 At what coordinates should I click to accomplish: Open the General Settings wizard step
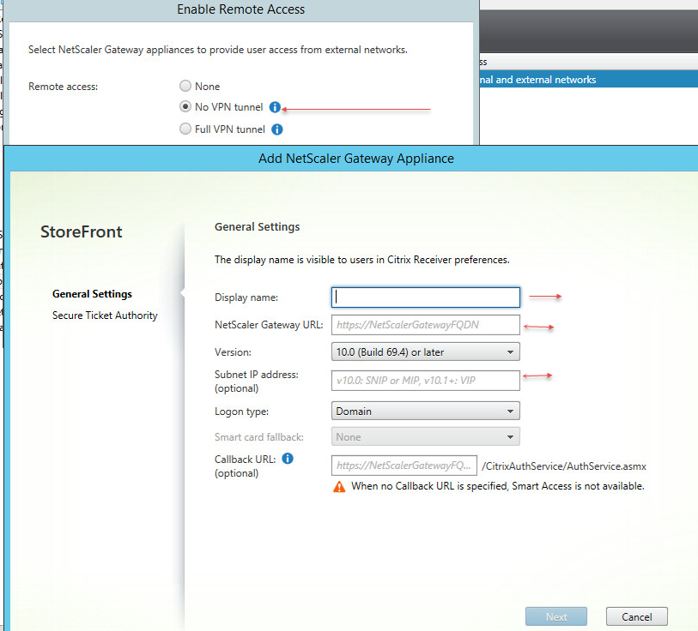click(x=92, y=294)
